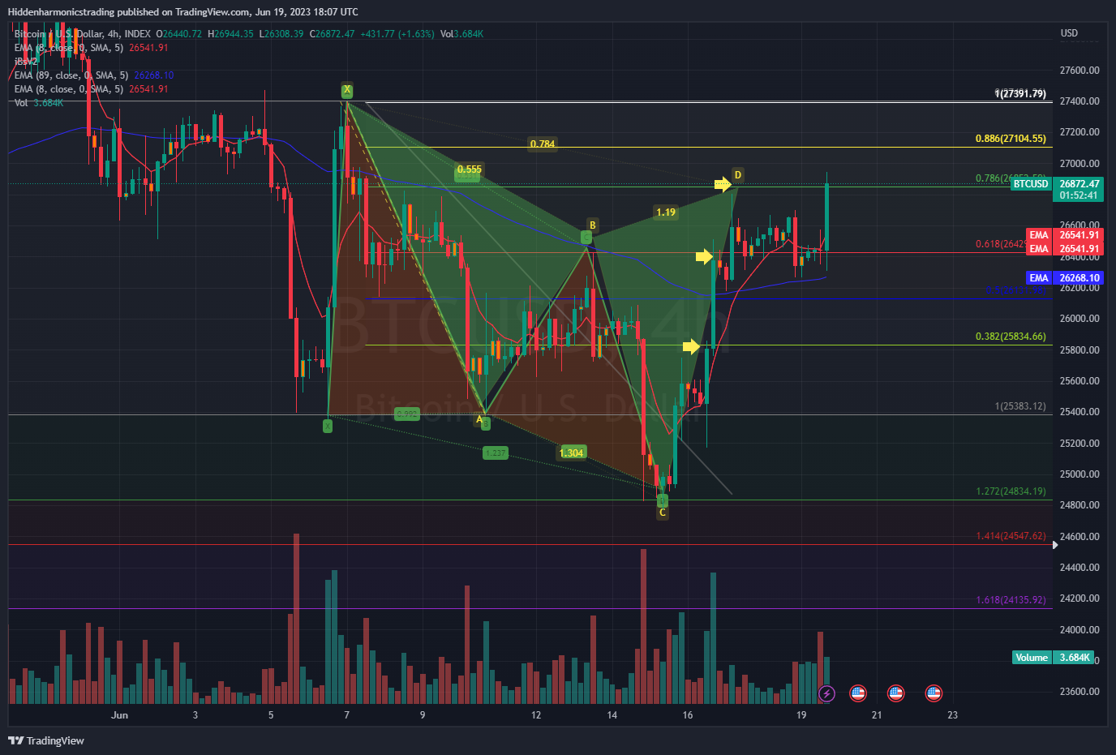The image size is (1116, 755).
Task: Click the 25000.00 price axis label
Action: point(1080,474)
